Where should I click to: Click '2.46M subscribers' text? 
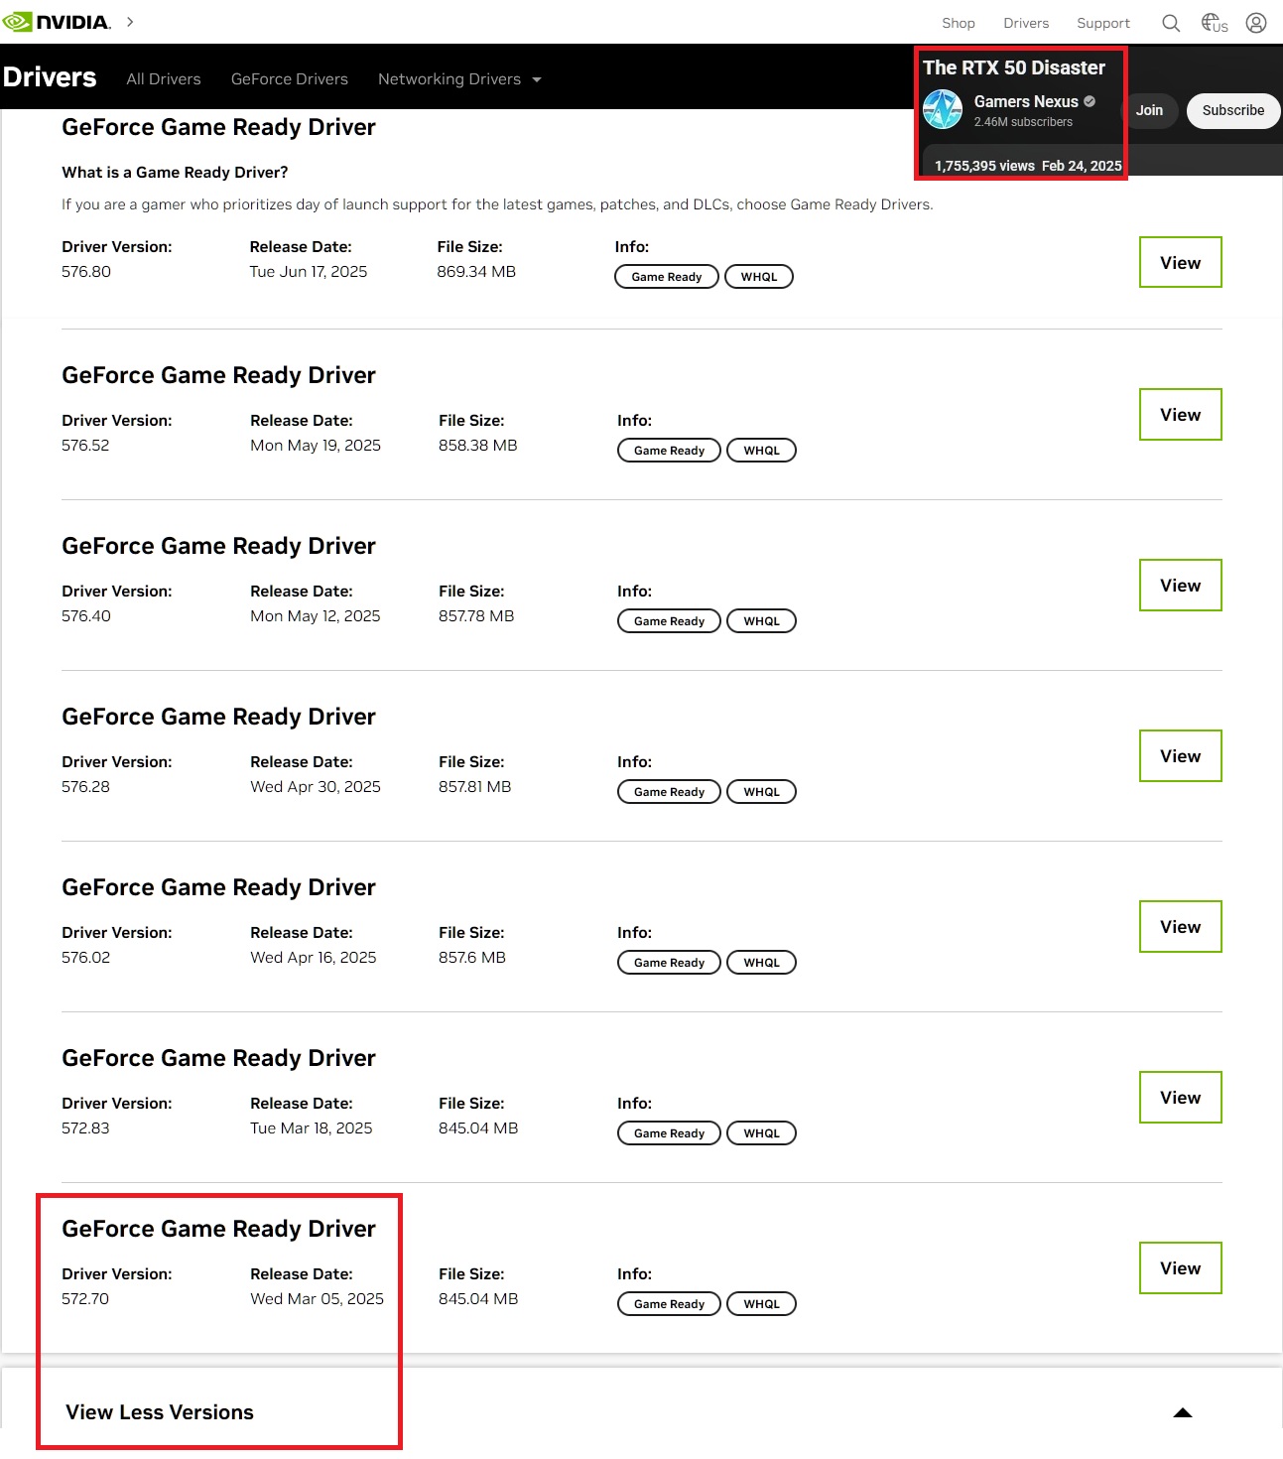[1023, 122]
